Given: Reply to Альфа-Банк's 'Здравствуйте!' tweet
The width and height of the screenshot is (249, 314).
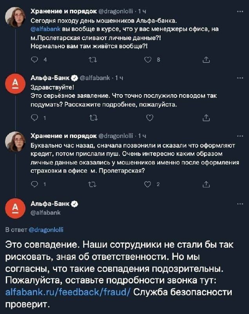Looking at the screenshot, I should (35, 118).
